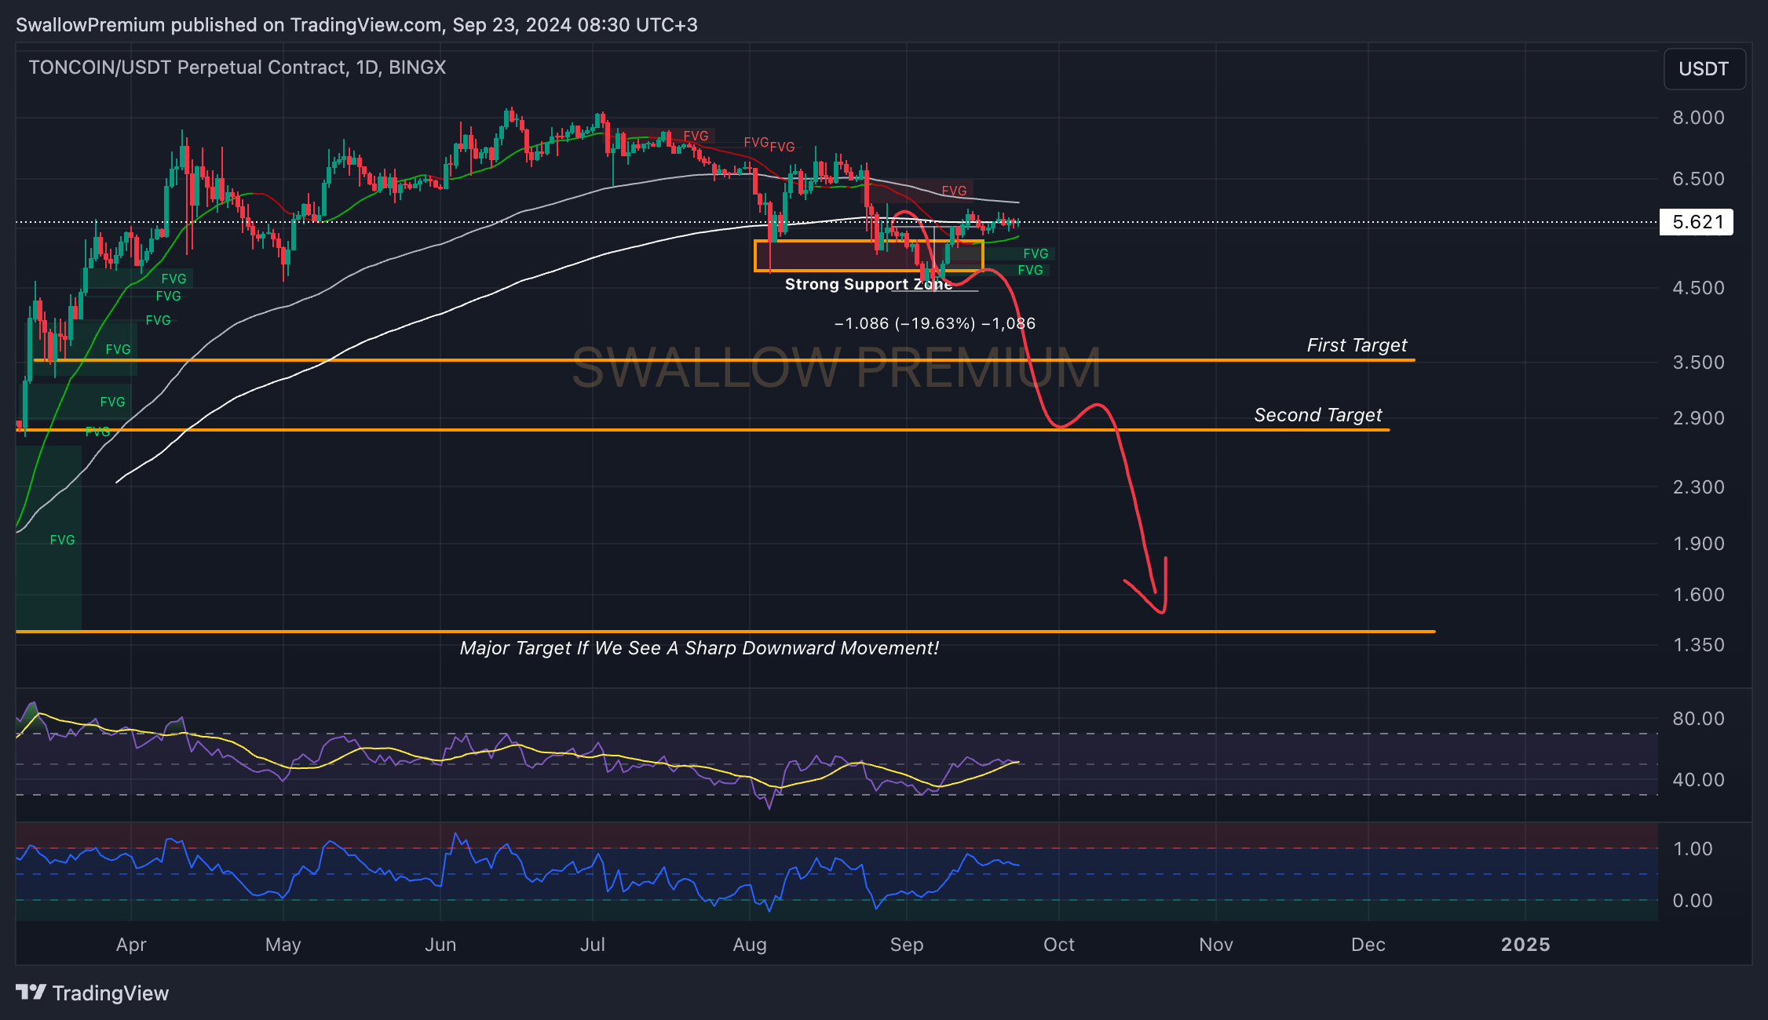
Task: Select the current price label 5.621
Action: coord(1697,222)
